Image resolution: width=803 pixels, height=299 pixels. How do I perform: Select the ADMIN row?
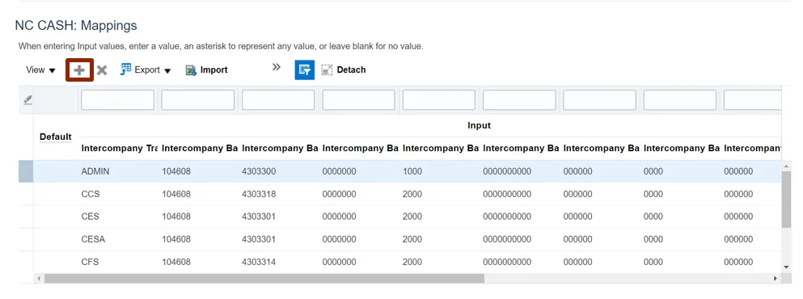[400, 171]
